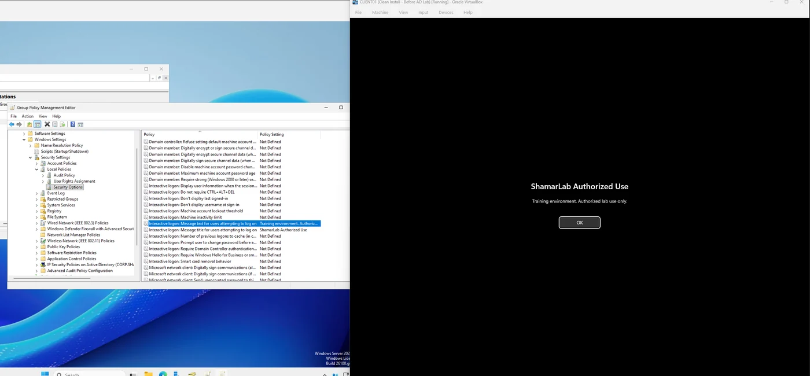
Task: Click the Show/Hide Action Pane toolbar icon
Action: pyautogui.click(x=80, y=124)
